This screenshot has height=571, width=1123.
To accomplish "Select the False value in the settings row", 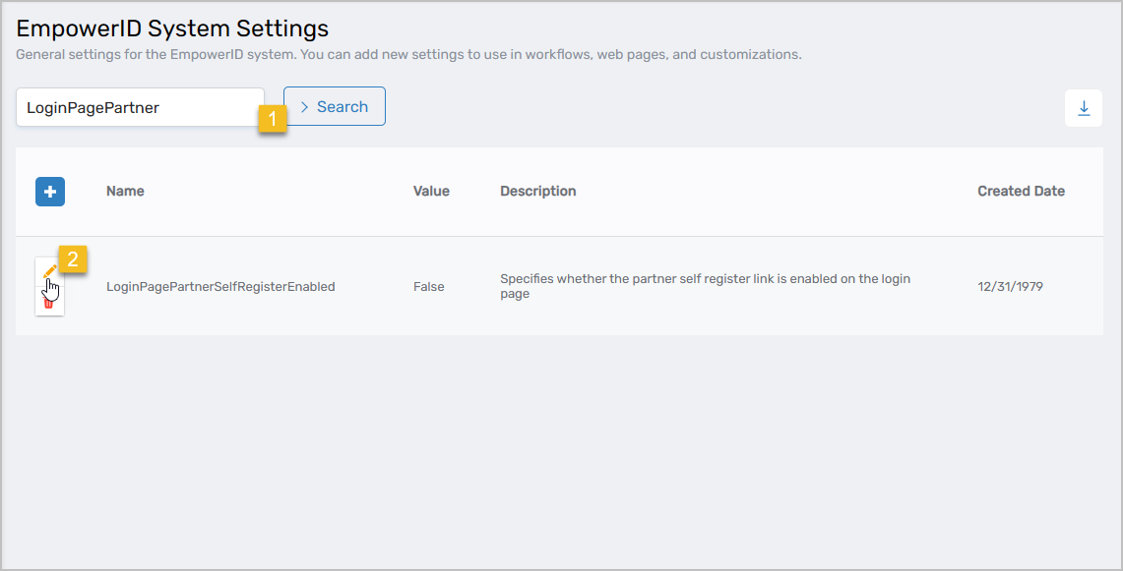I will click(x=428, y=286).
